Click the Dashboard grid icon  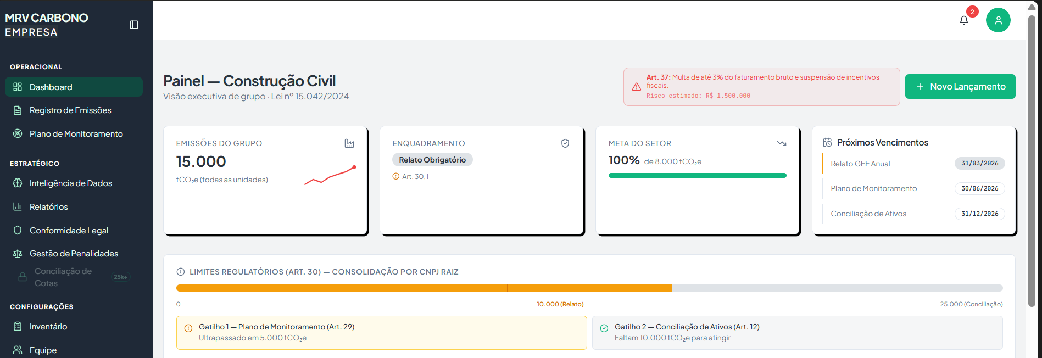coord(18,87)
